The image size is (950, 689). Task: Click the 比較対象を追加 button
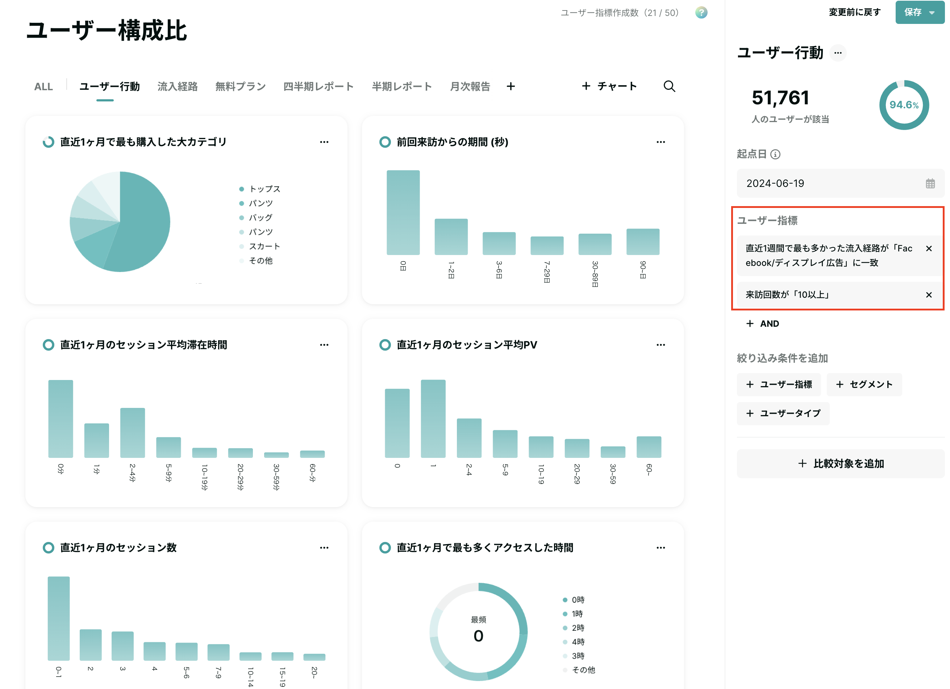coord(840,464)
